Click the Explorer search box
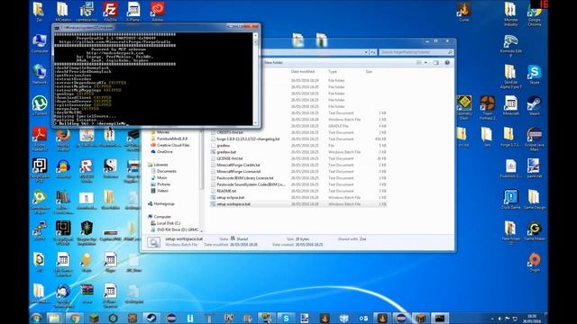 pyautogui.click(x=416, y=52)
